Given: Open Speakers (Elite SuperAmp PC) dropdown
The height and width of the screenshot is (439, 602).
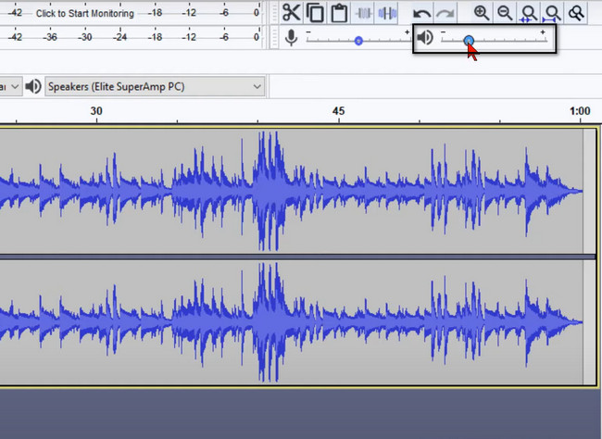Looking at the screenshot, I should pos(155,87).
